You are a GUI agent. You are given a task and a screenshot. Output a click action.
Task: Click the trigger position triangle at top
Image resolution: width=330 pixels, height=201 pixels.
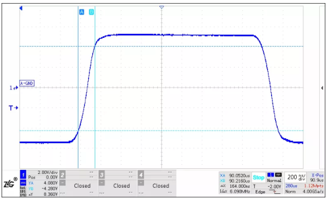161,7
